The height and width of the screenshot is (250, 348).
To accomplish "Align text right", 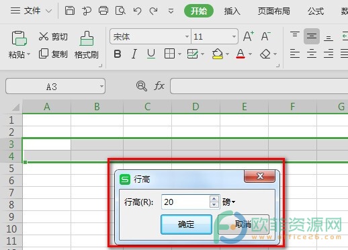I will pyautogui.click(x=329, y=54).
